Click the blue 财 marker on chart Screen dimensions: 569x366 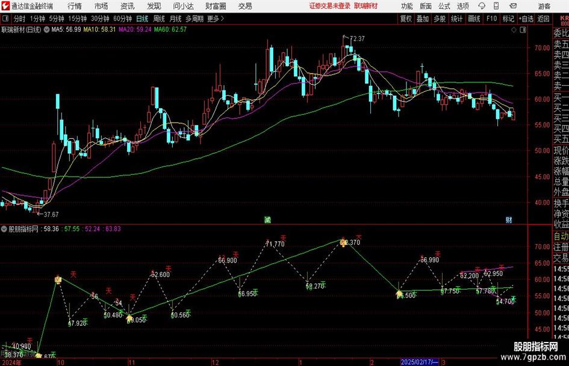[x=509, y=219]
